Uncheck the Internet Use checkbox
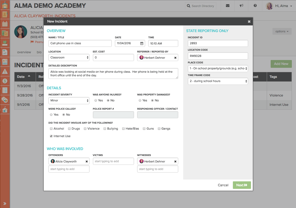 51,136
